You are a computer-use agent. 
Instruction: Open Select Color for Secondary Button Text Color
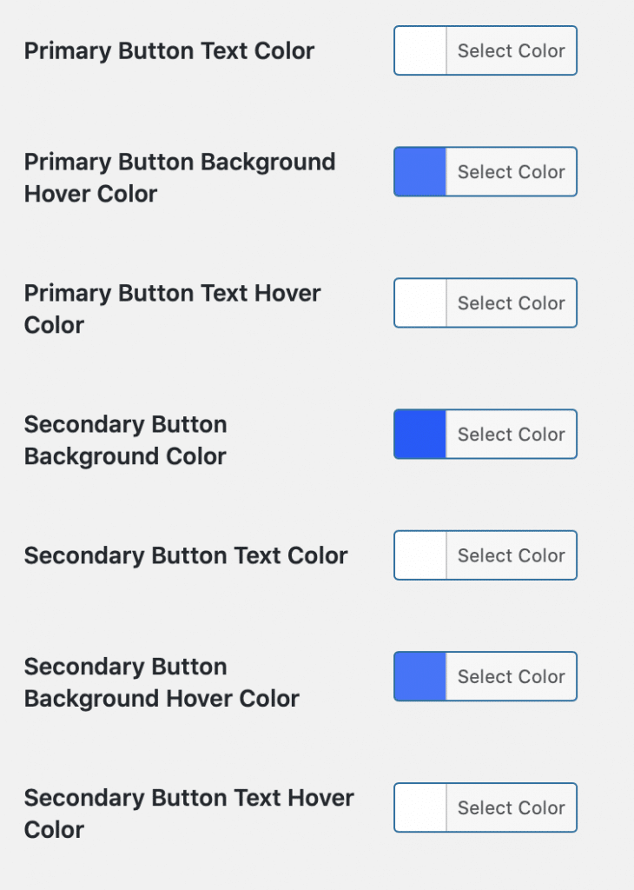point(512,555)
